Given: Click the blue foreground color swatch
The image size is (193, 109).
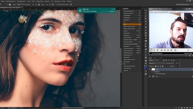Looking at the screenshot, I should 145,68.
